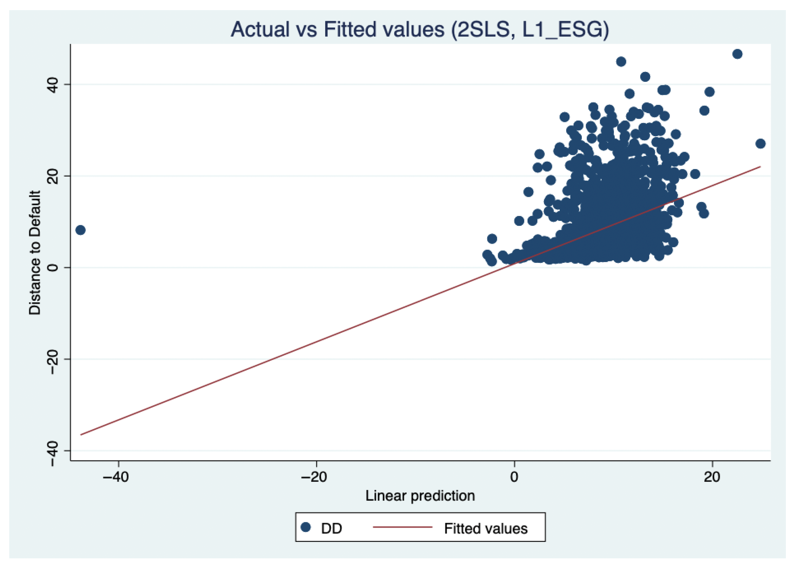Click the chart title Actual vs Fitted values
Image resolution: width=796 pixels, height=567 pixels.
[x=420, y=29]
